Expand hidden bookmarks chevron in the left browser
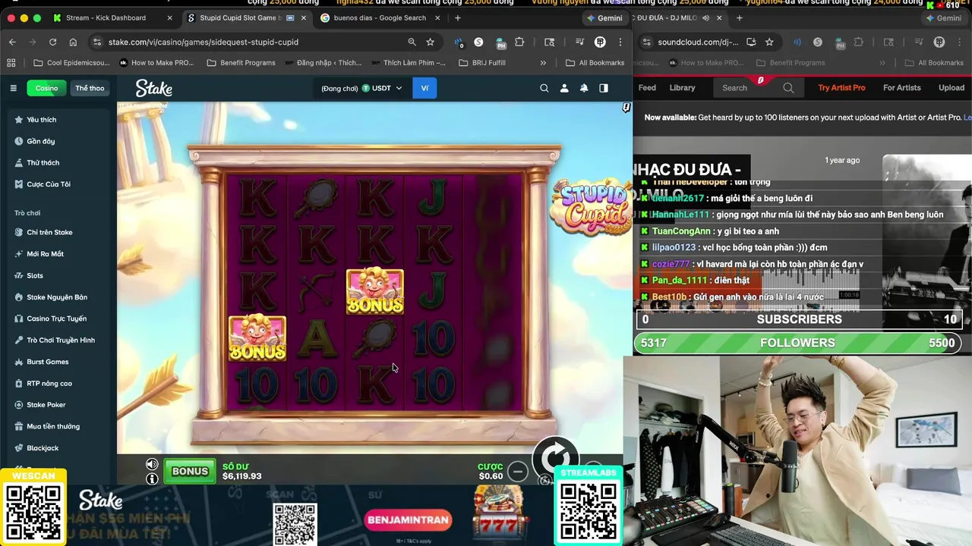The width and height of the screenshot is (972, 546). coord(543,63)
